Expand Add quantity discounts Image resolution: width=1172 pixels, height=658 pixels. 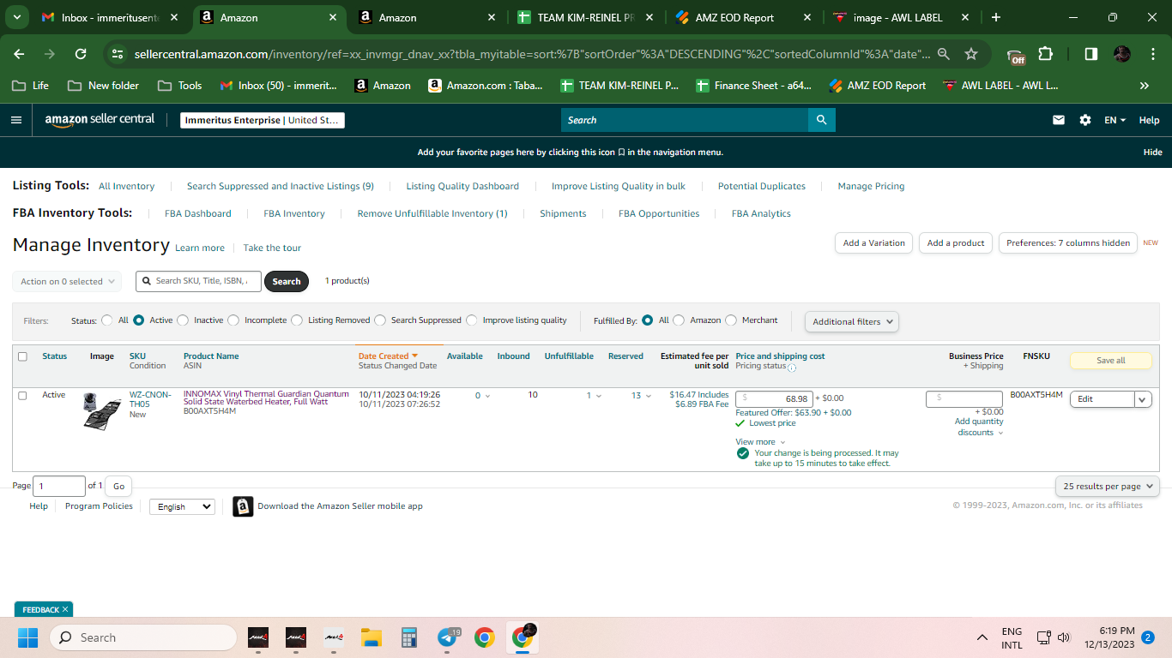pos(979,427)
